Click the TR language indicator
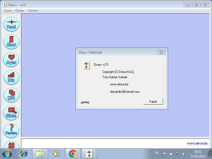This screenshot has height=159, width=212. 156,153
